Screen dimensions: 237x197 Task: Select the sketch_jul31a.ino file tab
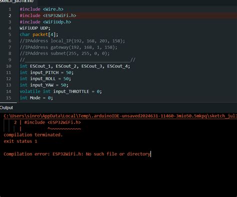pos(16,1)
